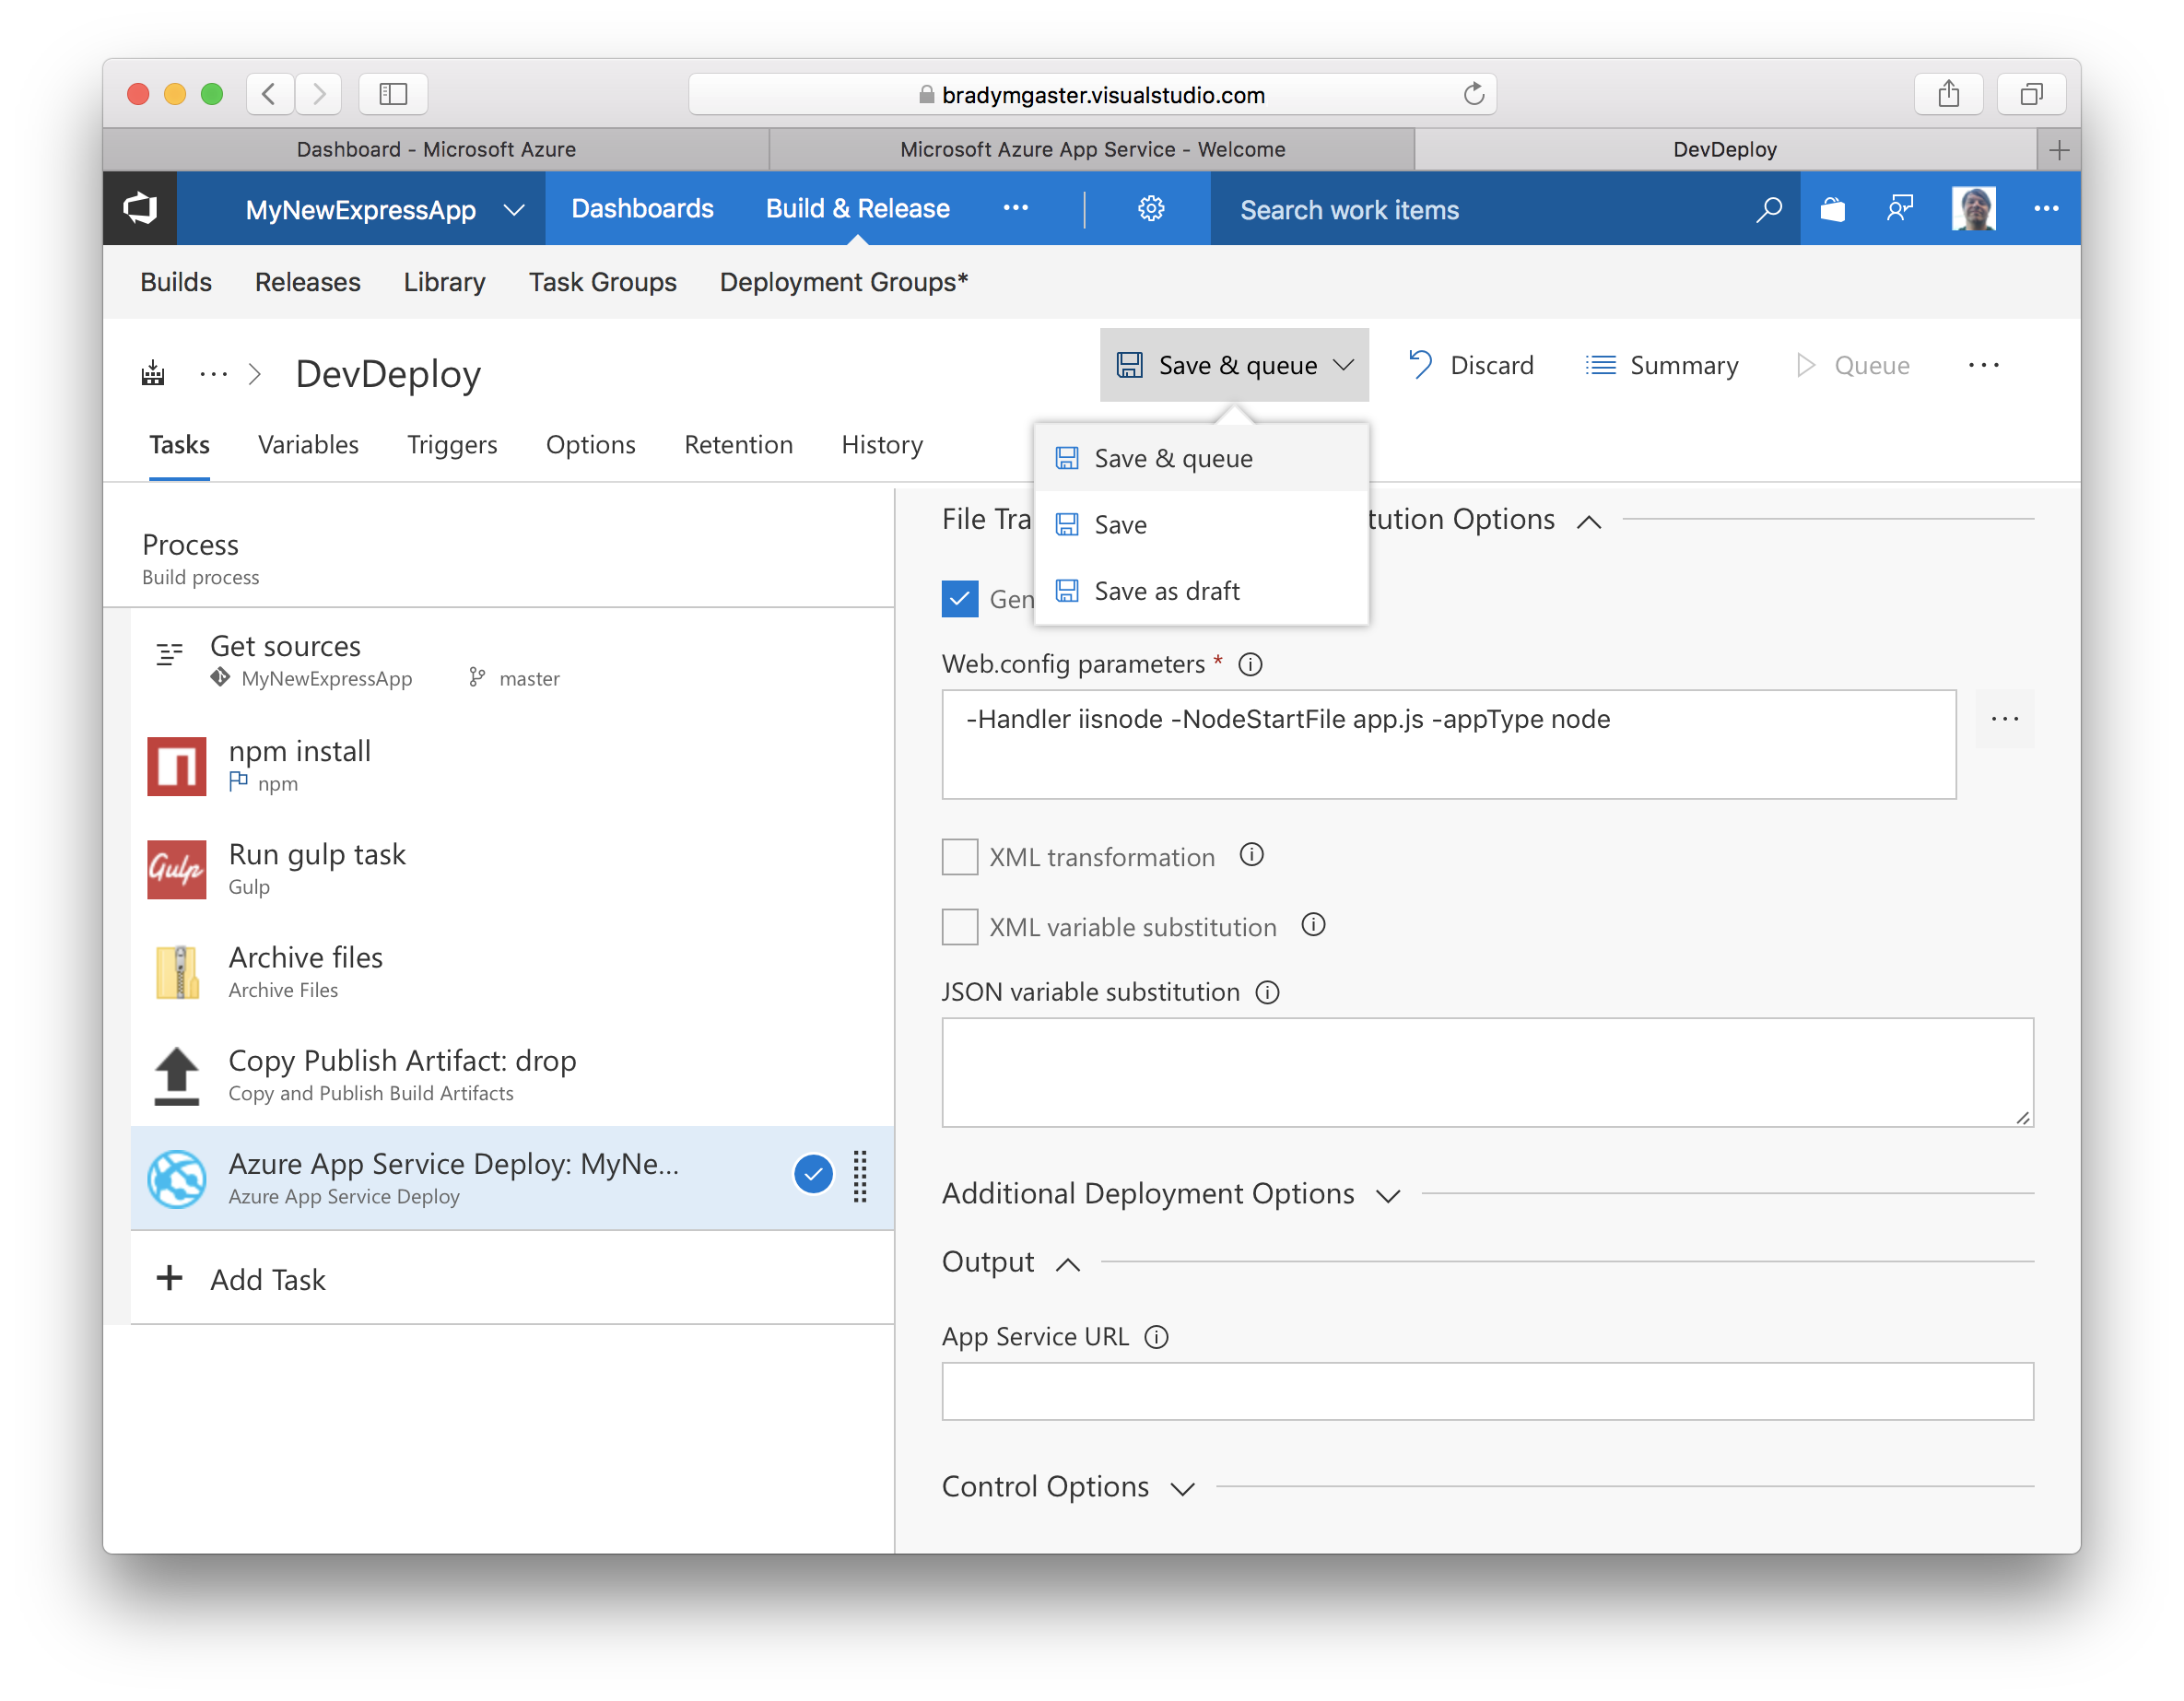Screen dimensions: 2184x1701
Task: Click the App Service URL field
Action: (x=1487, y=1391)
